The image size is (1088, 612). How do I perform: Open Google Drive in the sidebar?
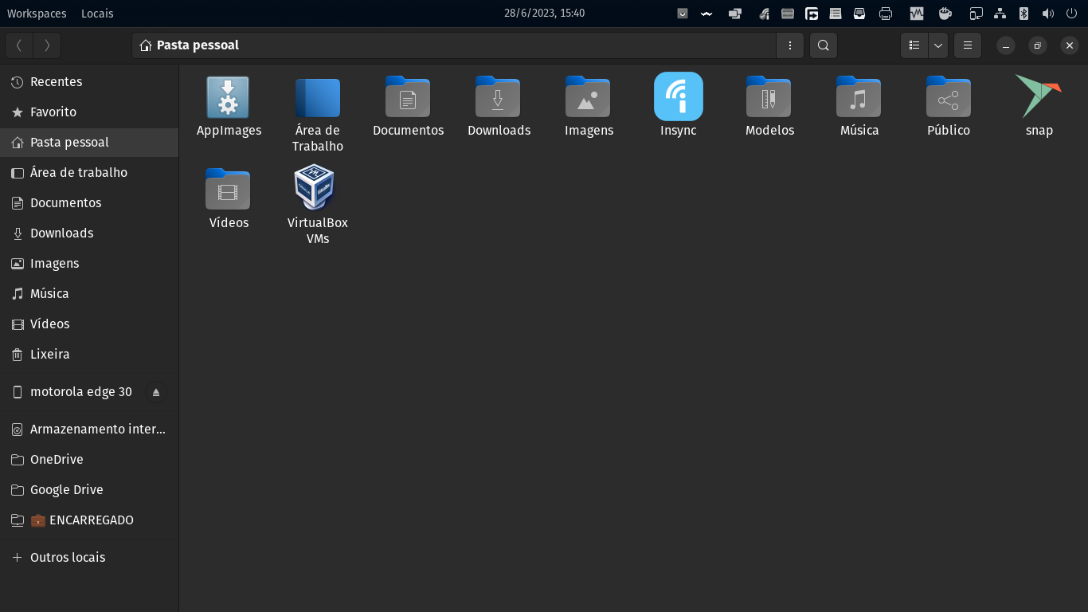tap(66, 489)
